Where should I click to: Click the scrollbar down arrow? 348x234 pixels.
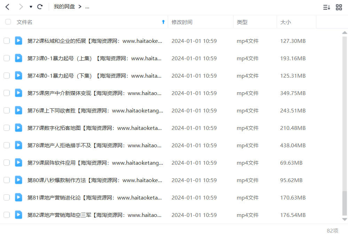(345, 219)
